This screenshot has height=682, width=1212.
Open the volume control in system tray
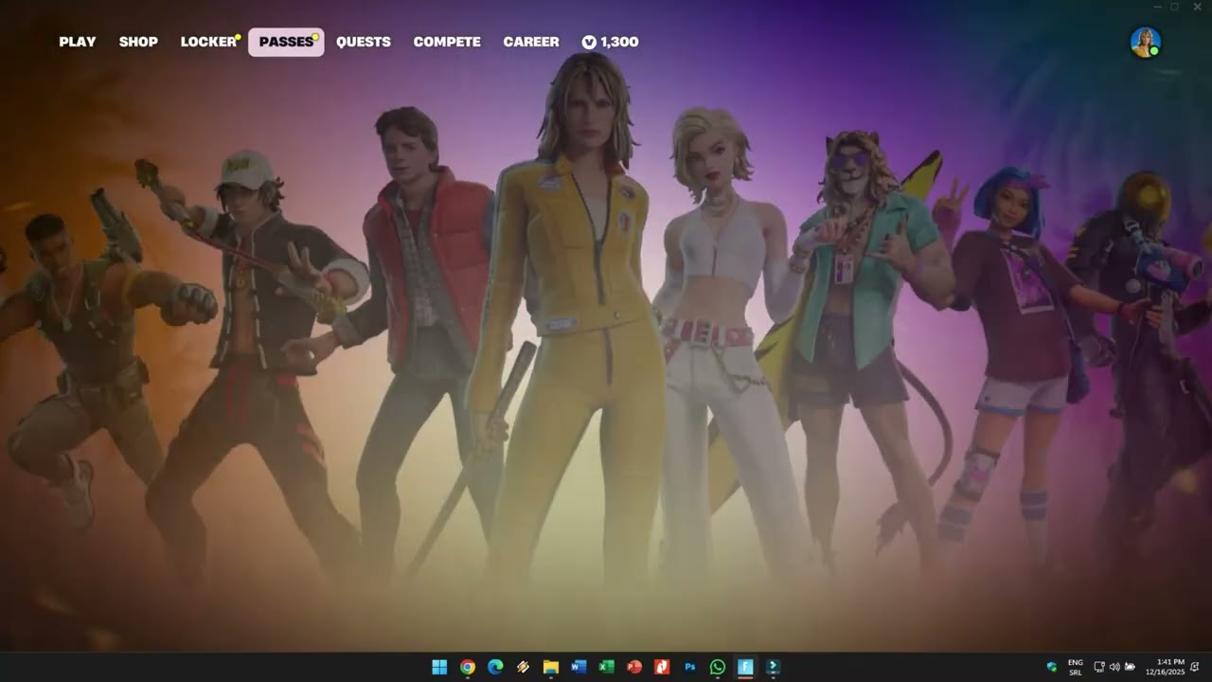1114,667
